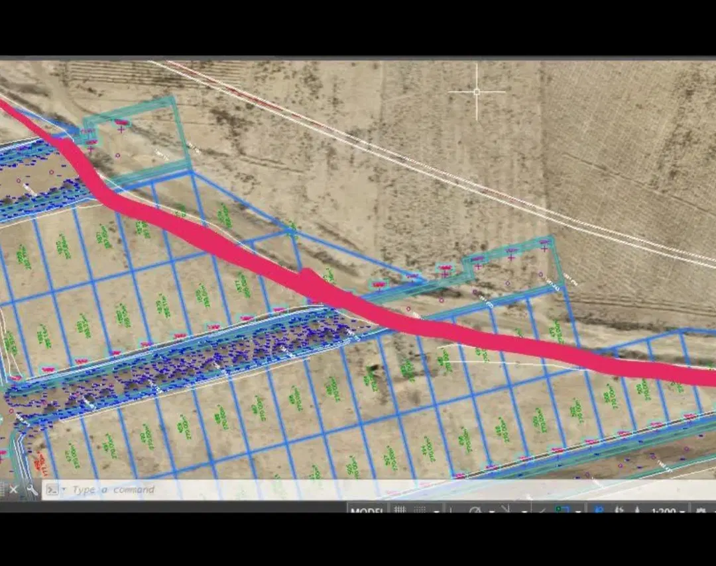The height and width of the screenshot is (566, 716).
Task: Toggle ortho mode in status bar
Action: [x=451, y=510]
